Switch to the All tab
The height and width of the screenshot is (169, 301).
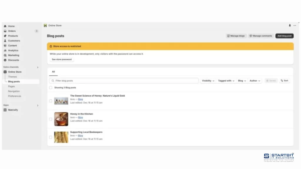click(53, 72)
